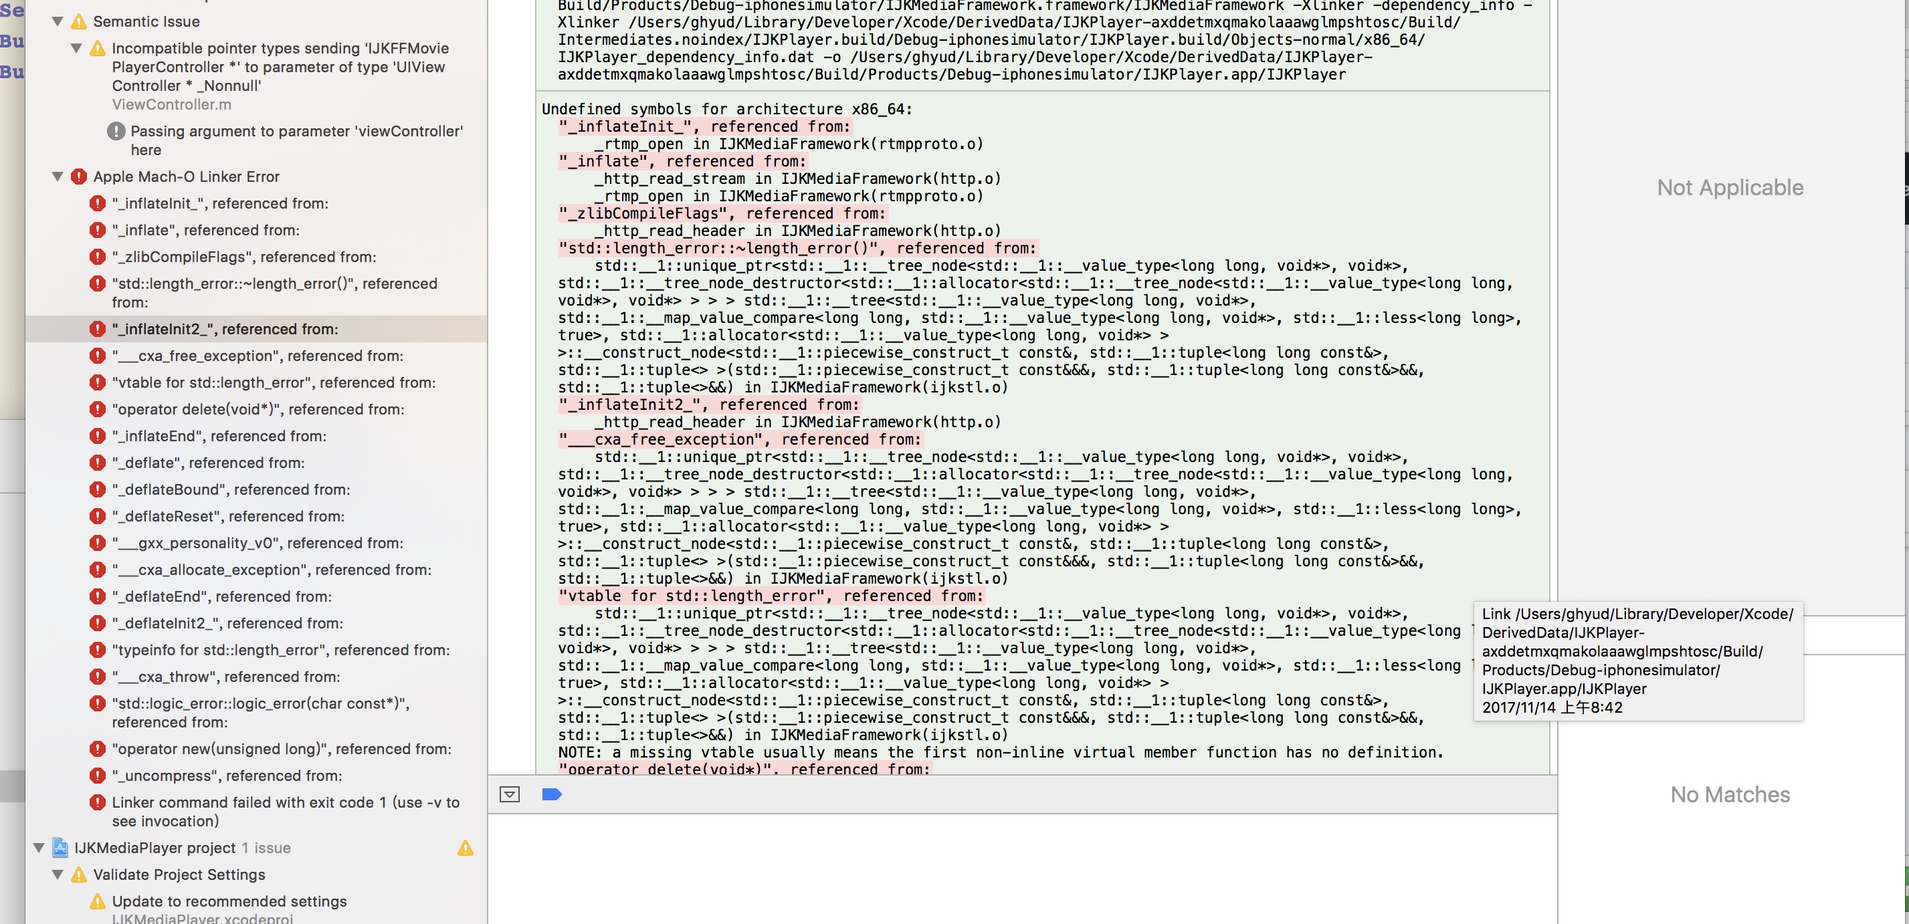Click the error icon beside "_deflateEnd"
Image resolution: width=1909 pixels, height=924 pixels.
click(97, 596)
